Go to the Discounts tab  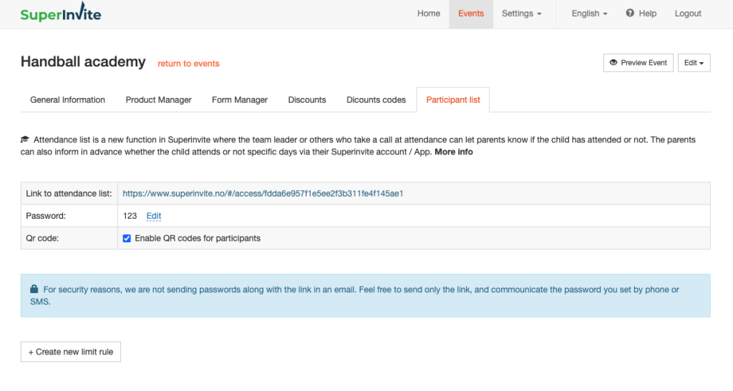tap(307, 100)
